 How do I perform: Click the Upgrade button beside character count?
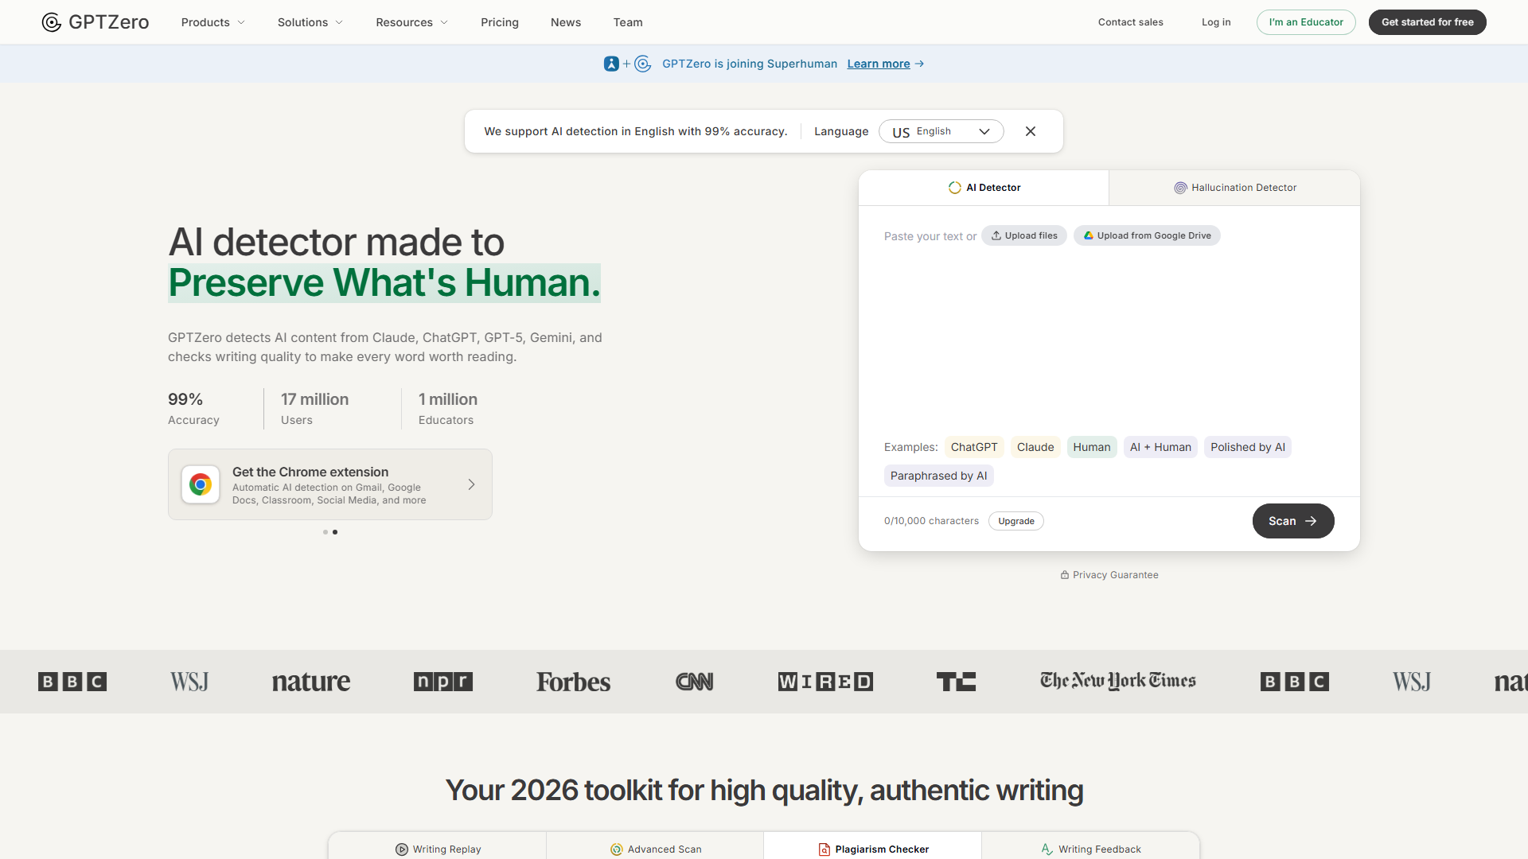click(x=1016, y=521)
